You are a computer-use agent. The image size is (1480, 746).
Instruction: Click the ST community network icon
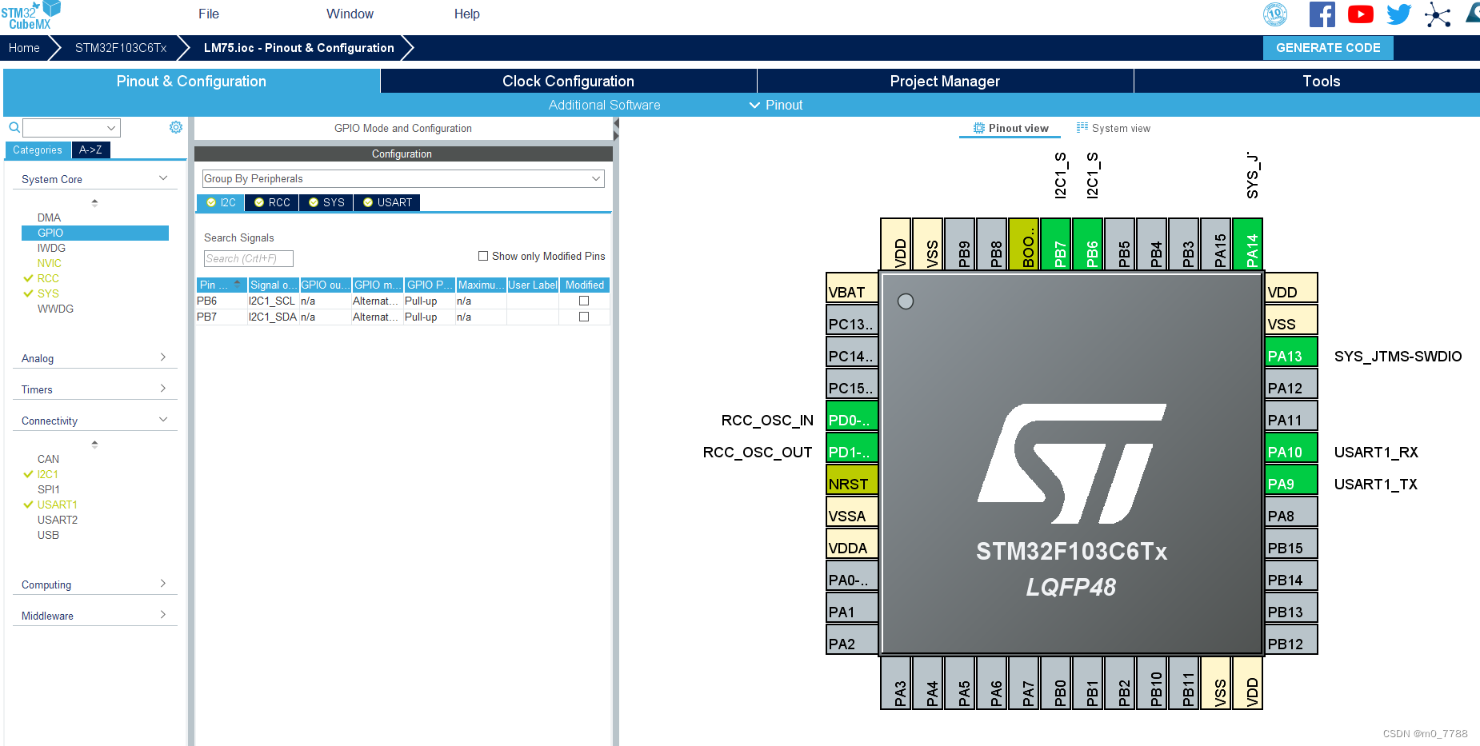(x=1438, y=14)
